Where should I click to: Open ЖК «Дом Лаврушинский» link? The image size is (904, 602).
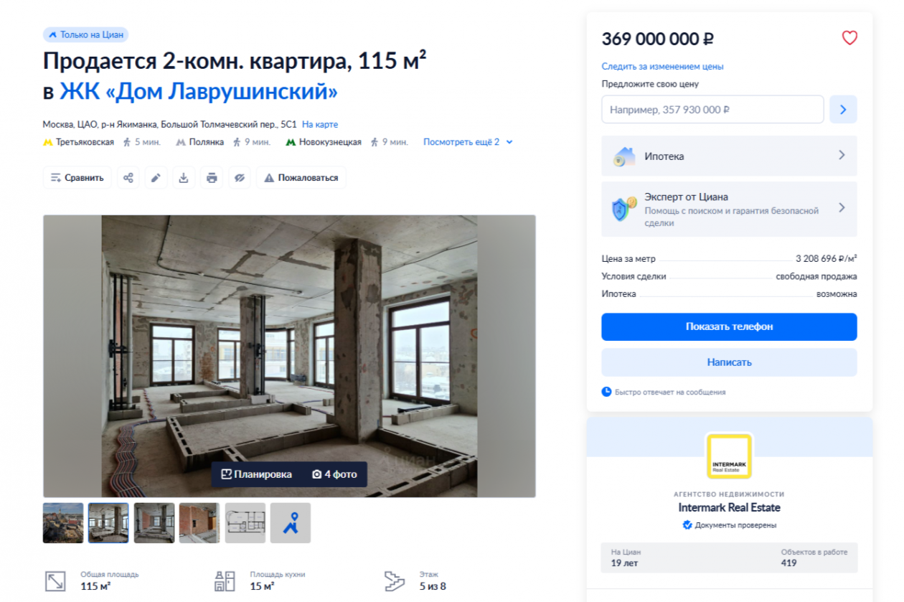point(199,92)
